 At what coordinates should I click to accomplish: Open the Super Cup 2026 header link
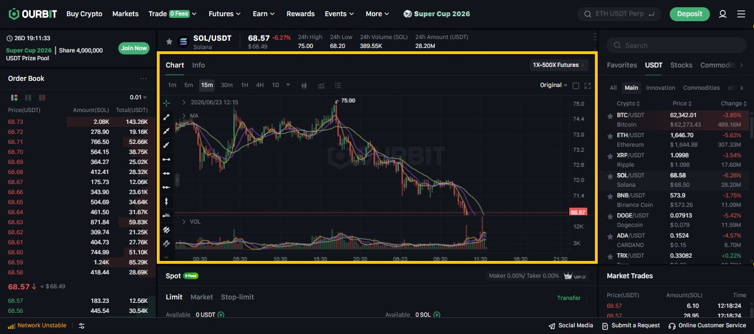[x=436, y=14]
